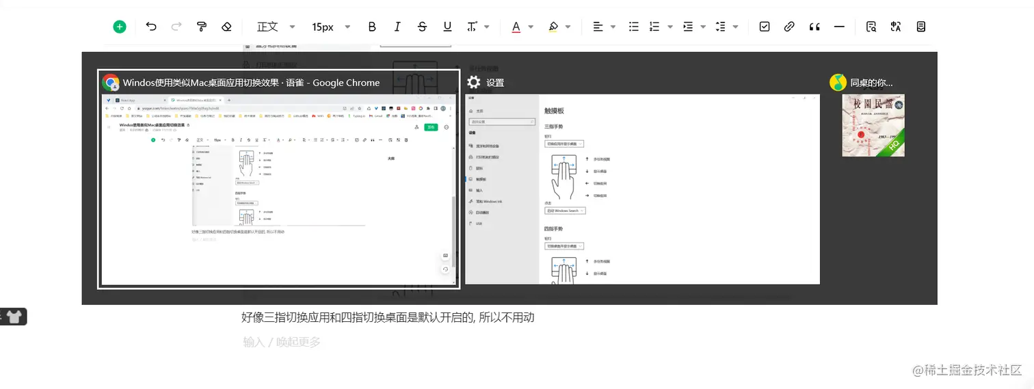Insert a hyperlink with the link icon

click(789, 27)
